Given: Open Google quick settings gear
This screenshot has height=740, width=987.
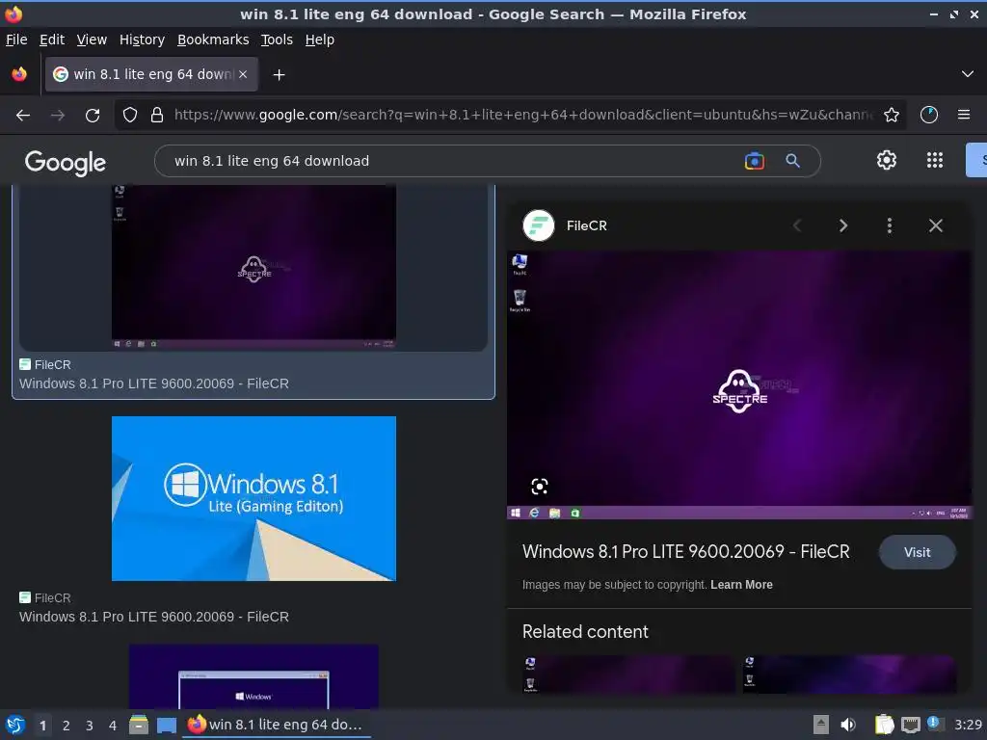Looking at the screenshot, I should [887, 161].
